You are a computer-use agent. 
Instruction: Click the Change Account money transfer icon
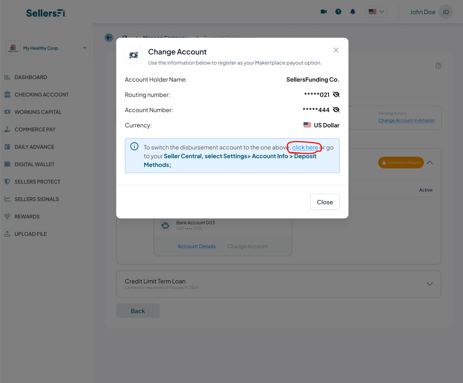coord(134,55)
